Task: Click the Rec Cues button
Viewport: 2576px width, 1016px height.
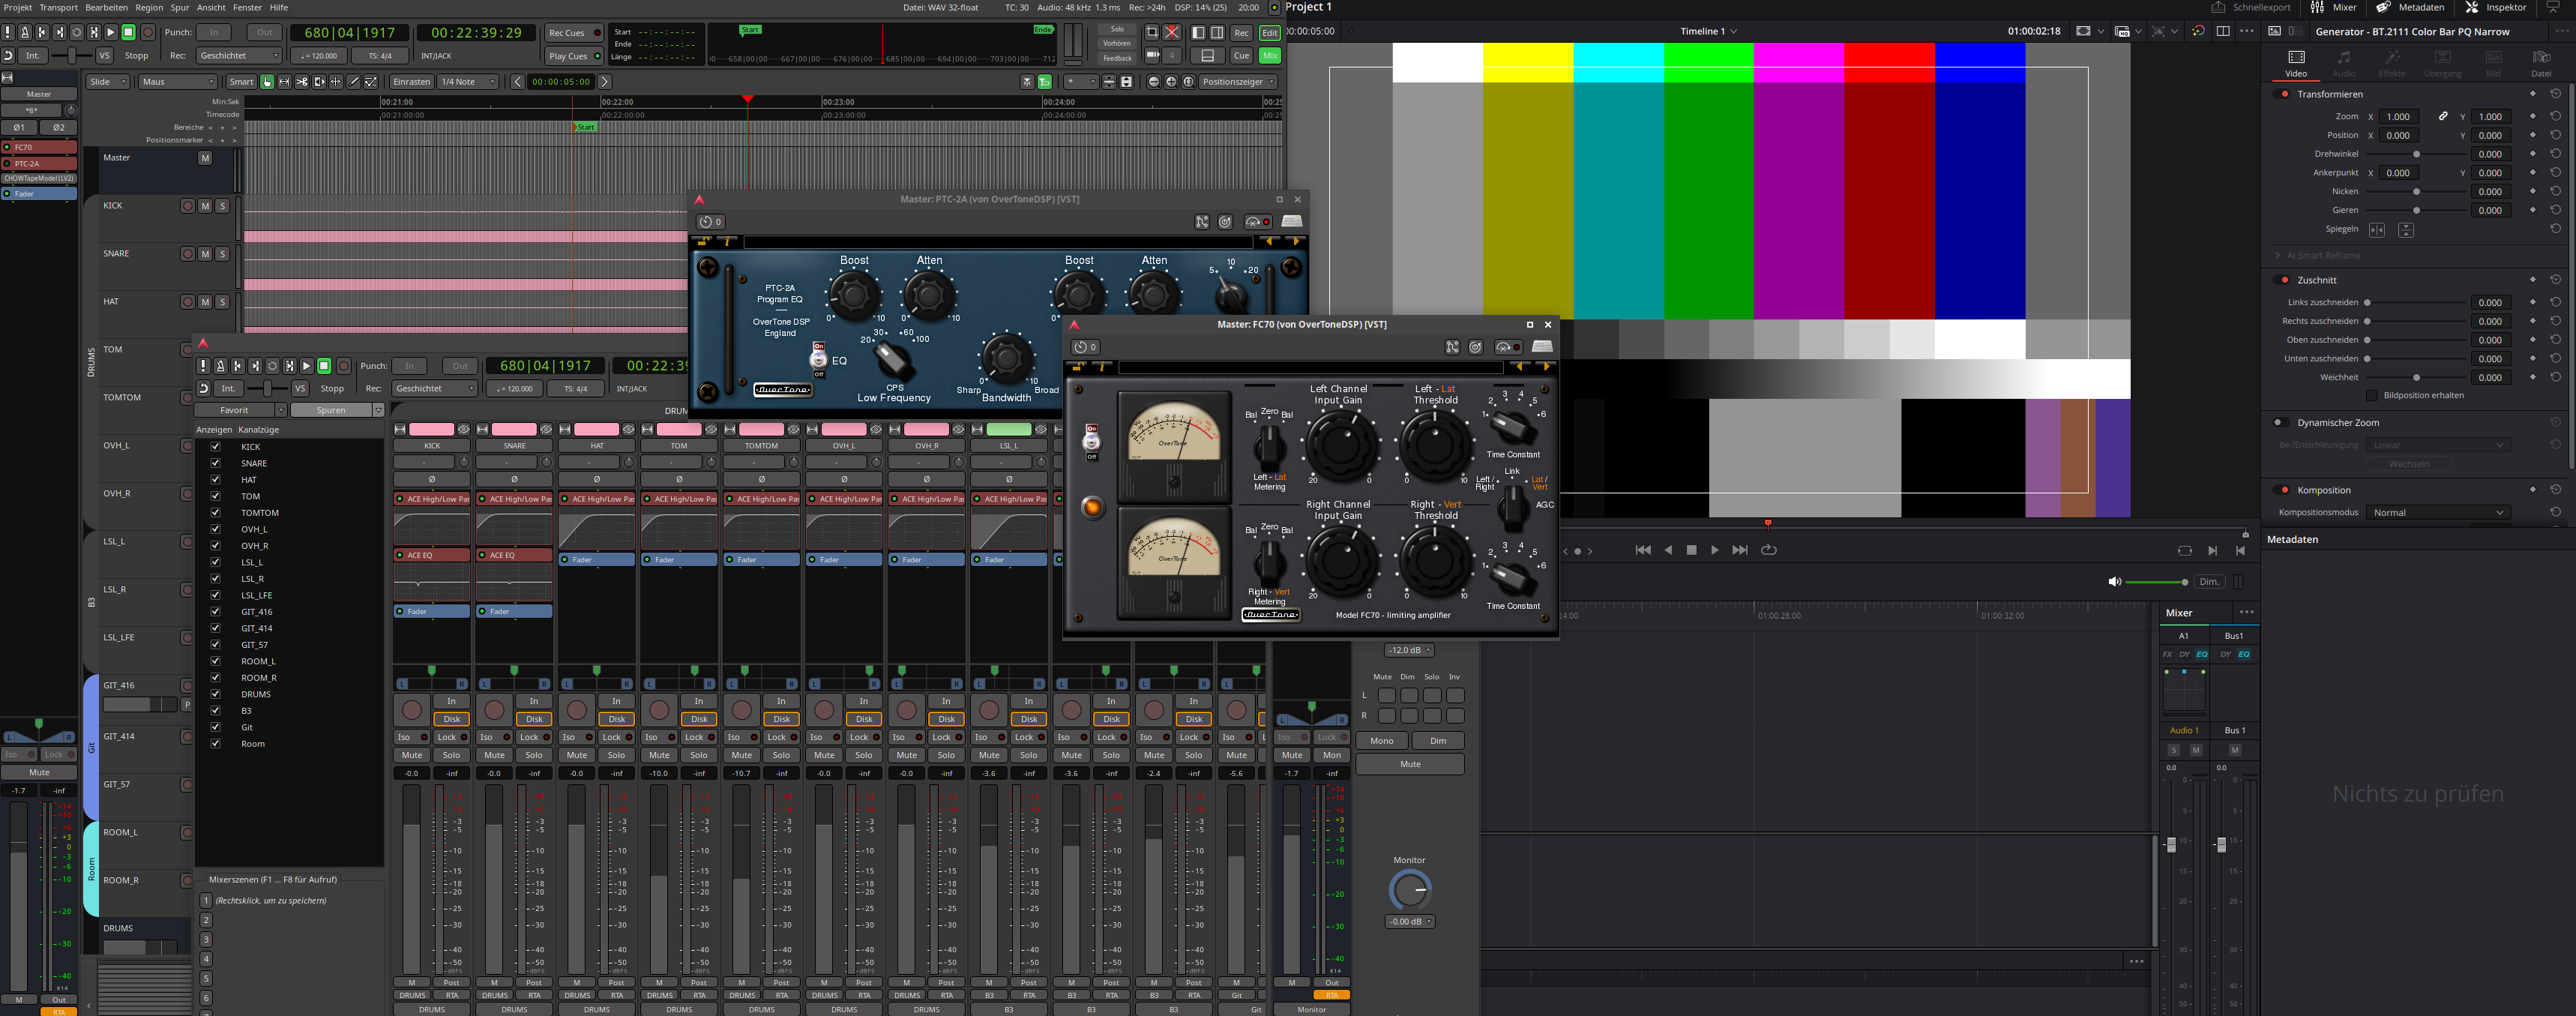Action: 574,33
